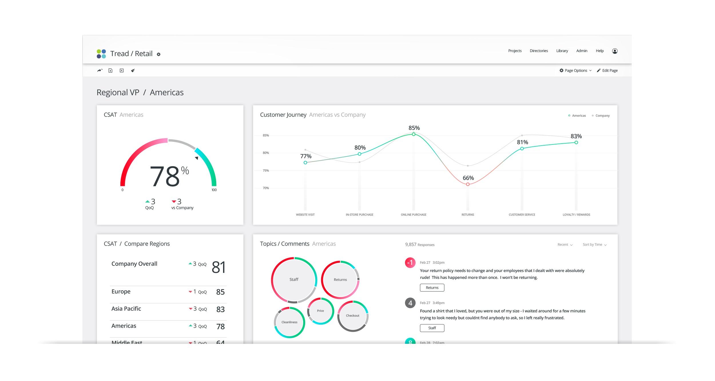This screenshot has height=381, width=715.
Task: Open the Sort by Time dropdown
Action: pos(594,245)
